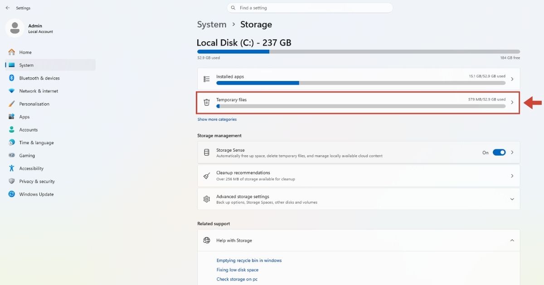Viewport: 544px width, 285px height.
Task: Open Temporary files via its chevron
Action: [512, 102]
